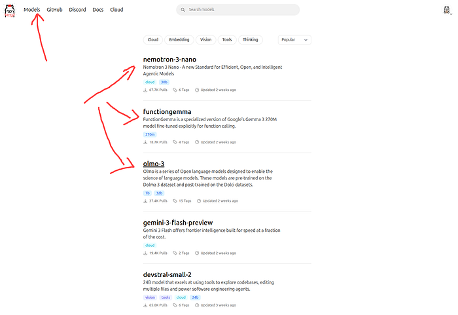The height and width of the screenshot is (315, 458).
Task: Click tools badge on devstral-small-2
Action: (x=166, y=297)
